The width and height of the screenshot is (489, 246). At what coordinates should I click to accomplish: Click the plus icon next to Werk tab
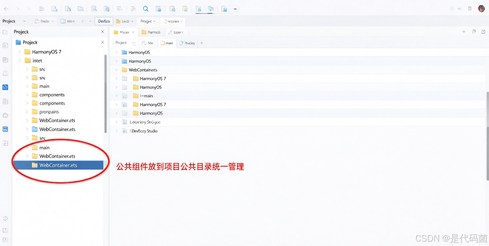pos(82,21)
